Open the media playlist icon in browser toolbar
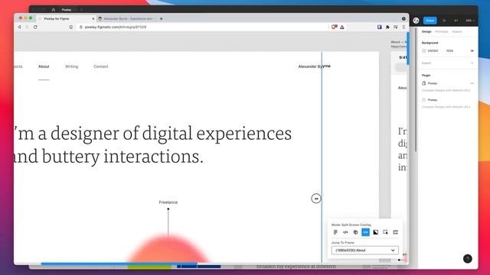Screen dimensions: 490x275 396,27
